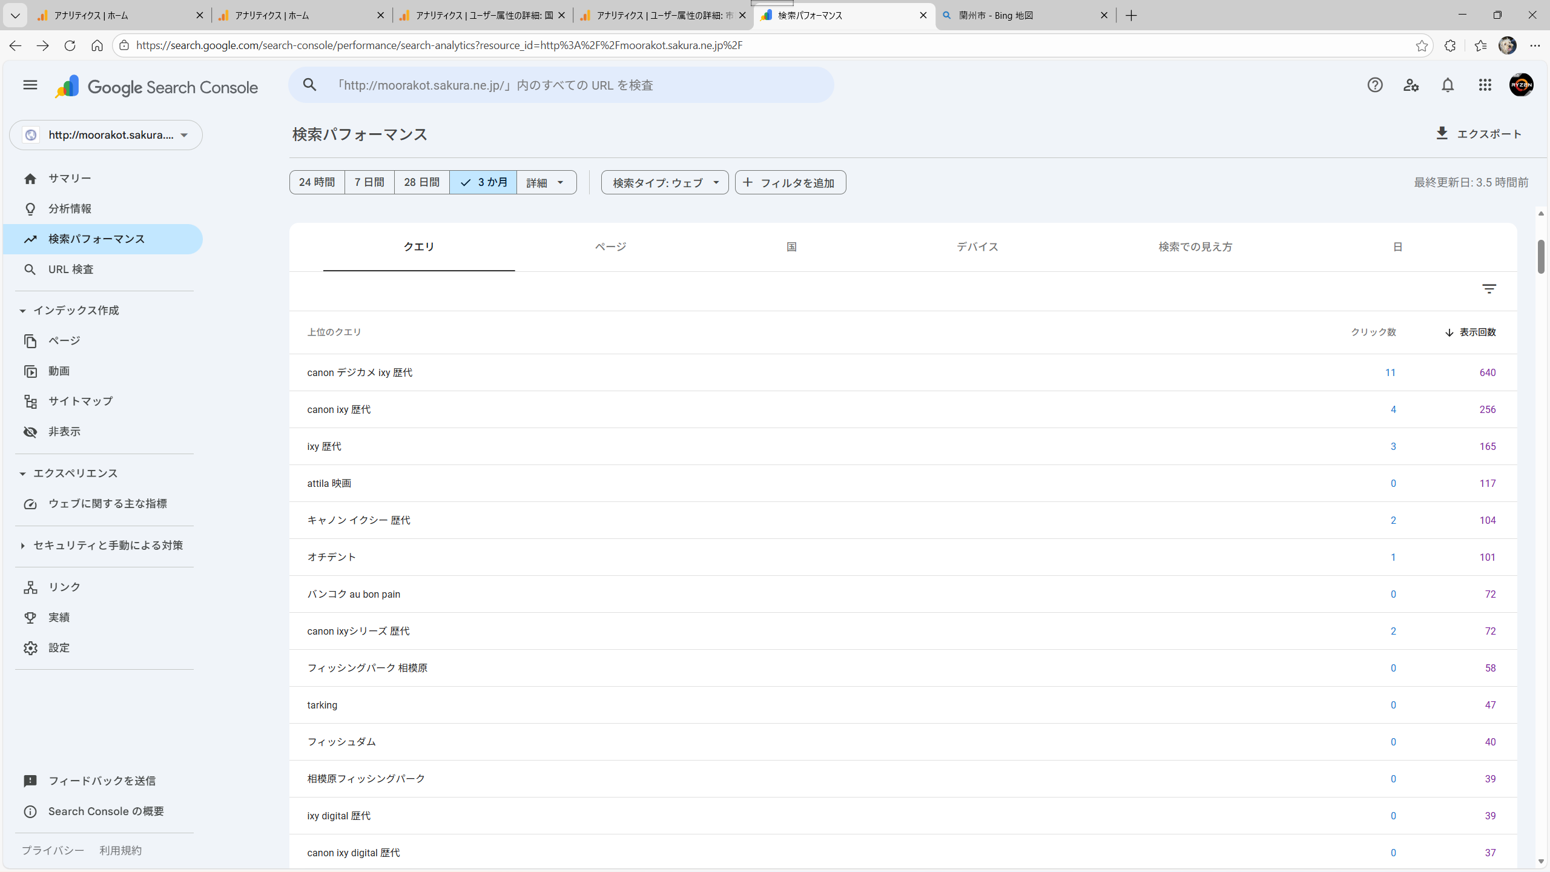The width and height of the screenshot is (1550, 872).
Task: Switch to the ページ tab
Action: coord(610,247)
